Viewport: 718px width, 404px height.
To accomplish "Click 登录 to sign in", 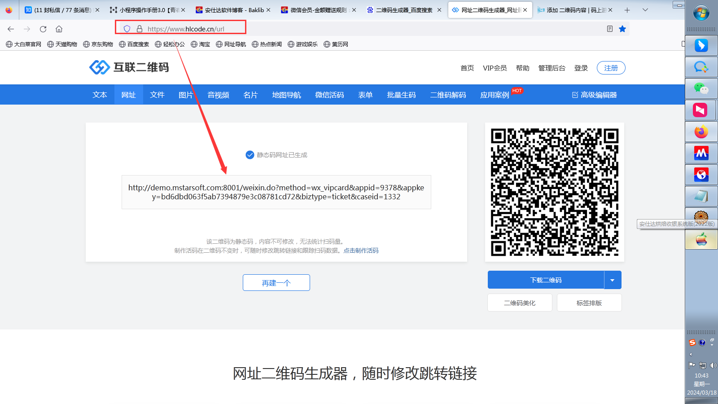I will [581, 68].
